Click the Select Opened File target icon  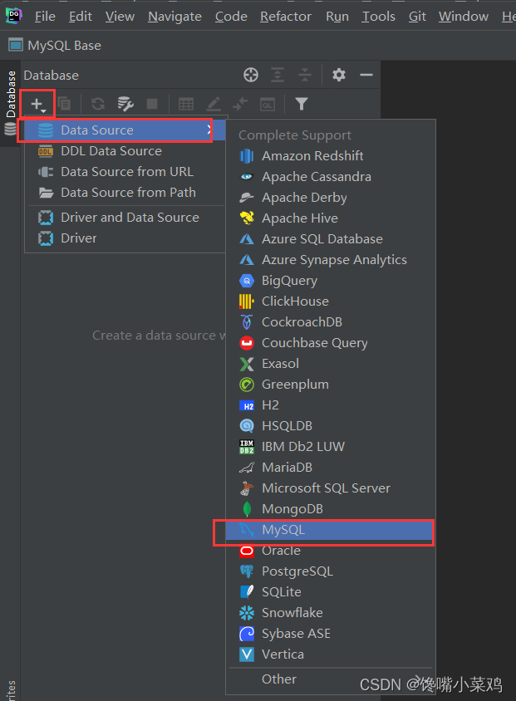click(251, 75)
